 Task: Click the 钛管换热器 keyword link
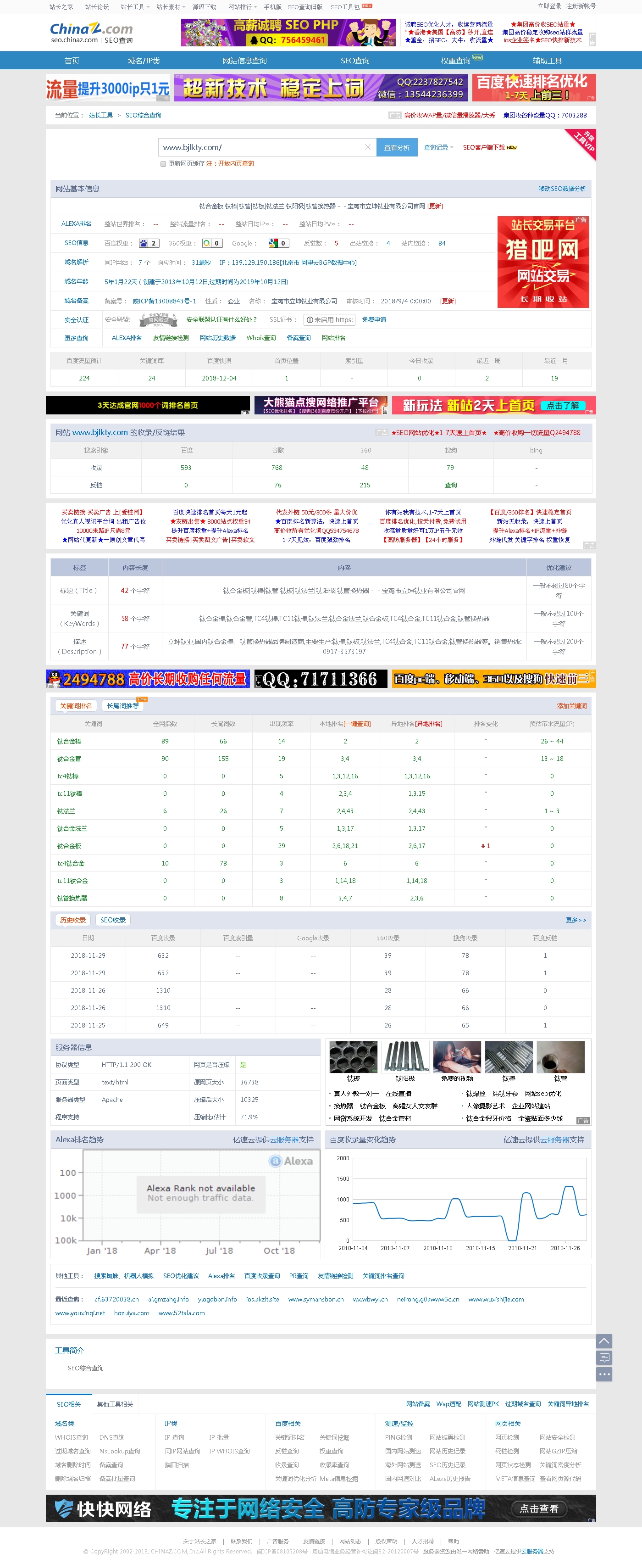(x=72, y=898)
